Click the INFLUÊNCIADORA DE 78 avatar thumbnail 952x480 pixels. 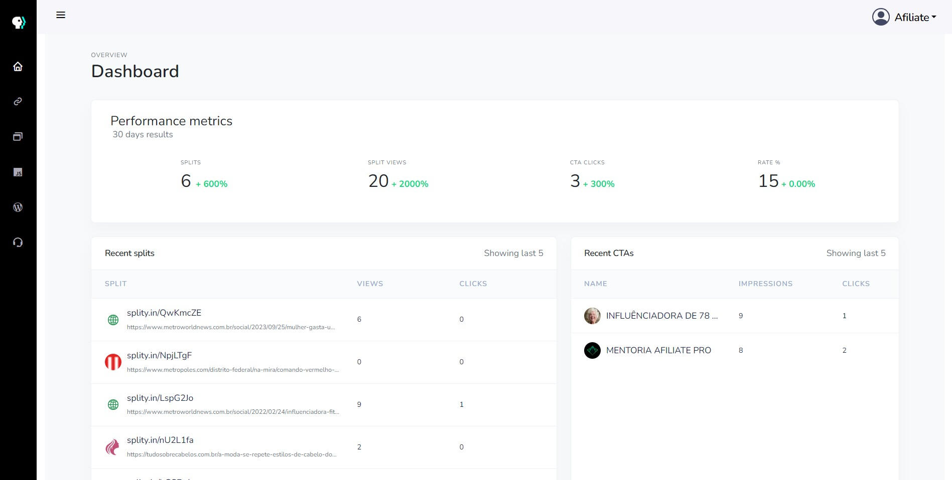(x=592, y=316)
